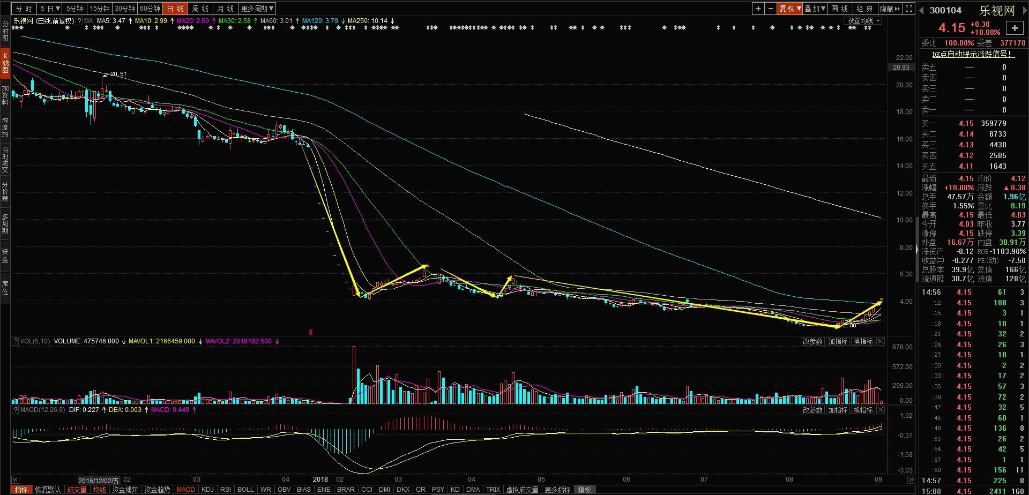Go to previous stock using left arrow
Screen dimensions: 1029x495
922,10
